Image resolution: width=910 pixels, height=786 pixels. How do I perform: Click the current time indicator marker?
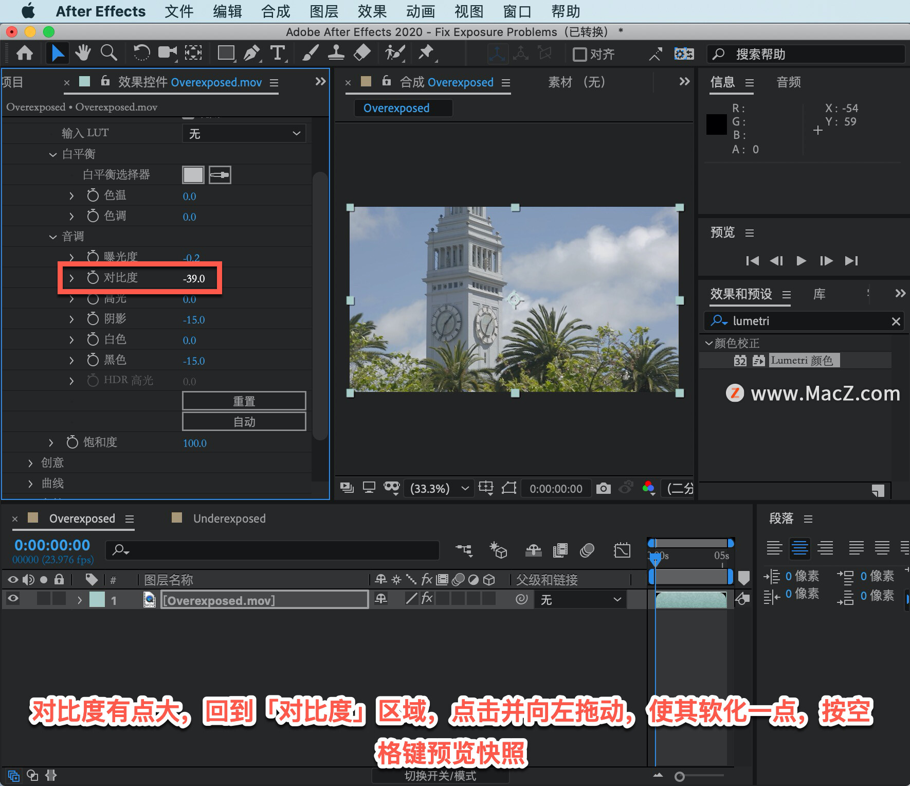tap(655, 559)
